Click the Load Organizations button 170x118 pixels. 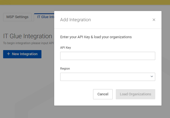pyautogui.click(x=135, y=94)
